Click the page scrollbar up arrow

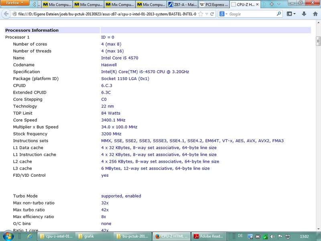click(x=318, y=22)
